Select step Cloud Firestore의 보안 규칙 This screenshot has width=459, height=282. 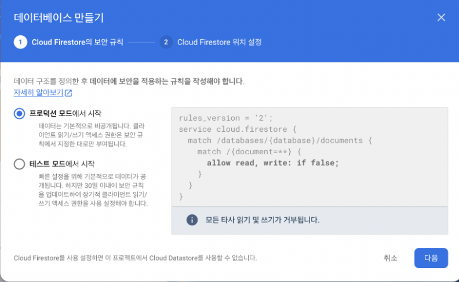click(x=77, y=42)
